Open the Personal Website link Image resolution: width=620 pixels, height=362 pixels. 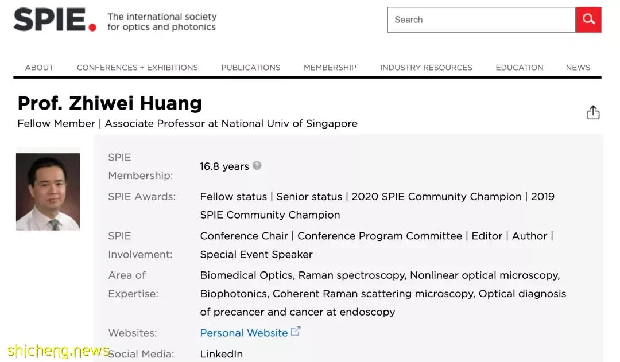tap(244, 333)
